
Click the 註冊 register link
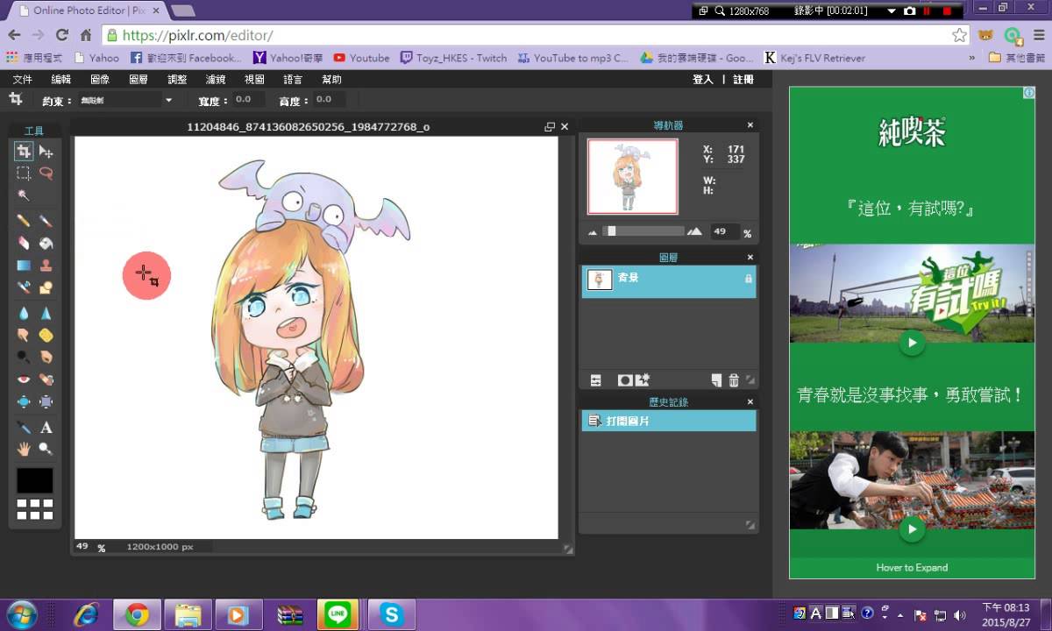[743, 79]
